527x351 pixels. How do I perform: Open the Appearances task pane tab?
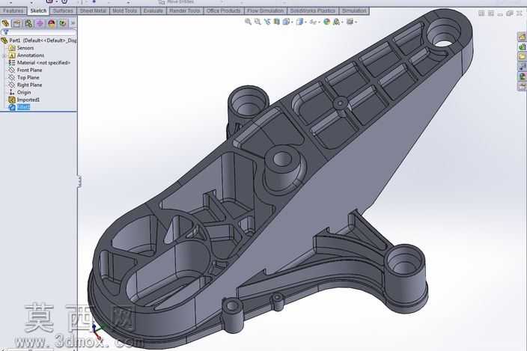tap(522, 77)
